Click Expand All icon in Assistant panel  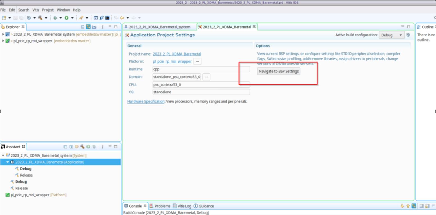coord(71,147)
